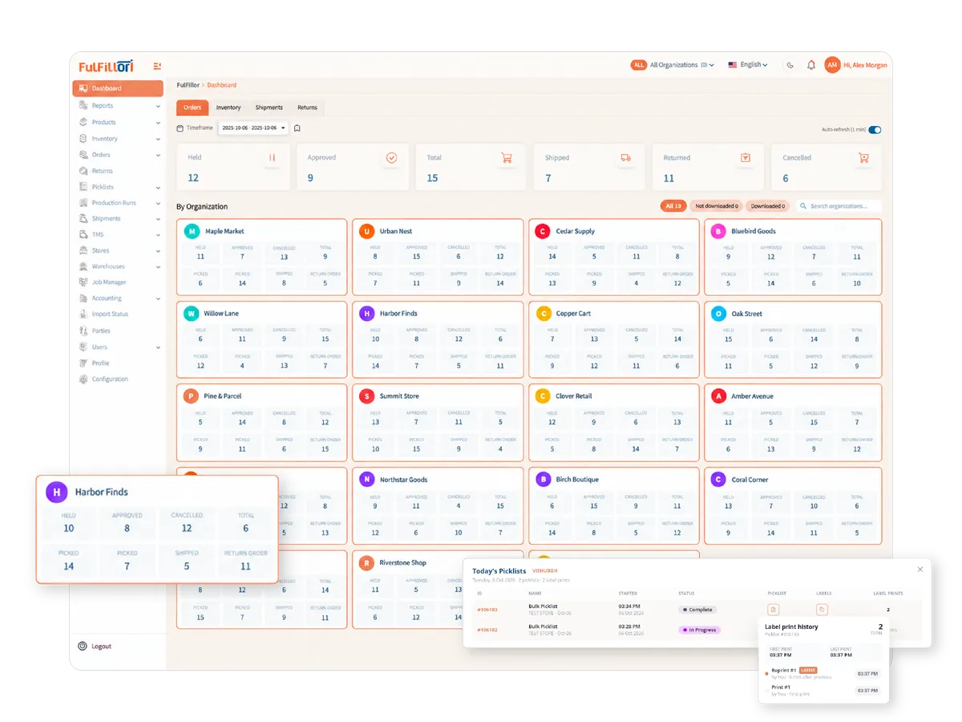Switch to the Returns tab
Image resolution: width=962 pixels, height=722 pixels.
(307, 107)
